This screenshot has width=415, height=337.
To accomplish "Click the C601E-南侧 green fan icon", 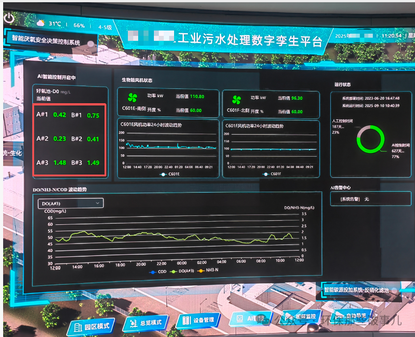I will (132, 97).
